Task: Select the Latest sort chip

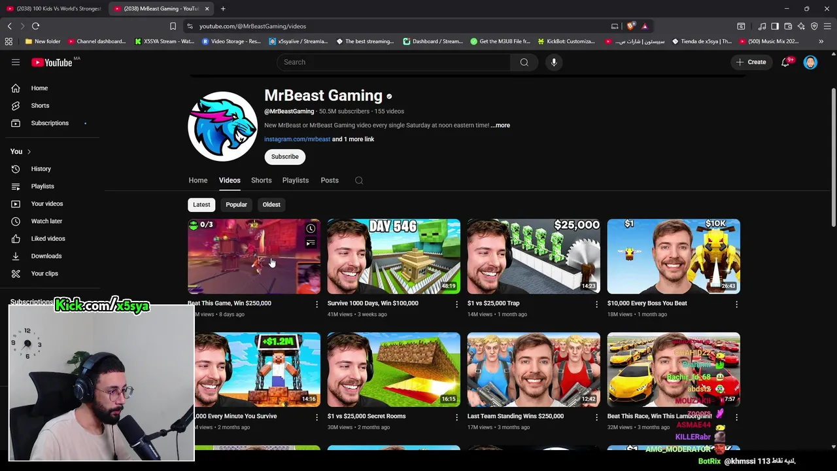Action: [201, 205]
